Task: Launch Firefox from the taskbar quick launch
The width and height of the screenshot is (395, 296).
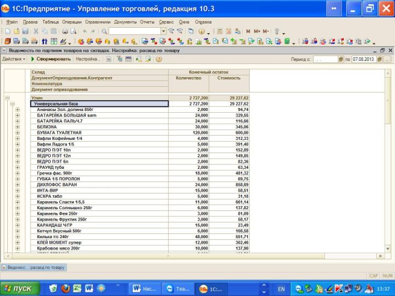Action: pyautogui.click(x=66, y=289)
